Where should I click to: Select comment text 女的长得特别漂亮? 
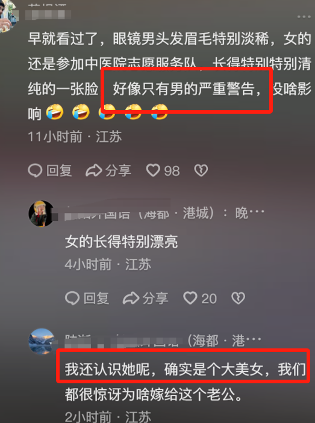122,241
